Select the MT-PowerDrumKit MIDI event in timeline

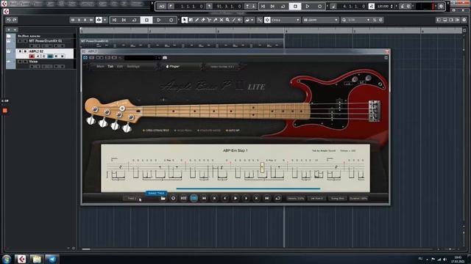[x=182, y=43]
